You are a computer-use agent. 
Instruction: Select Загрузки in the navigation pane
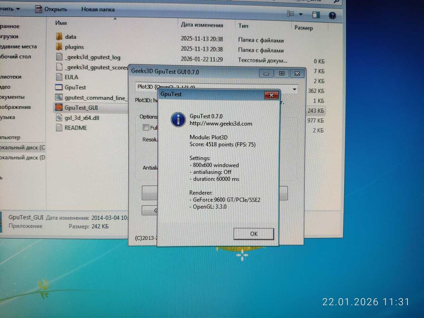point(9,36)
